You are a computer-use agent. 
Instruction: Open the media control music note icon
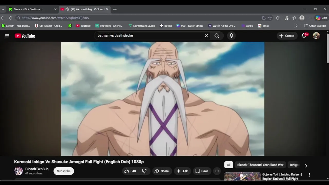click(287, 18)
